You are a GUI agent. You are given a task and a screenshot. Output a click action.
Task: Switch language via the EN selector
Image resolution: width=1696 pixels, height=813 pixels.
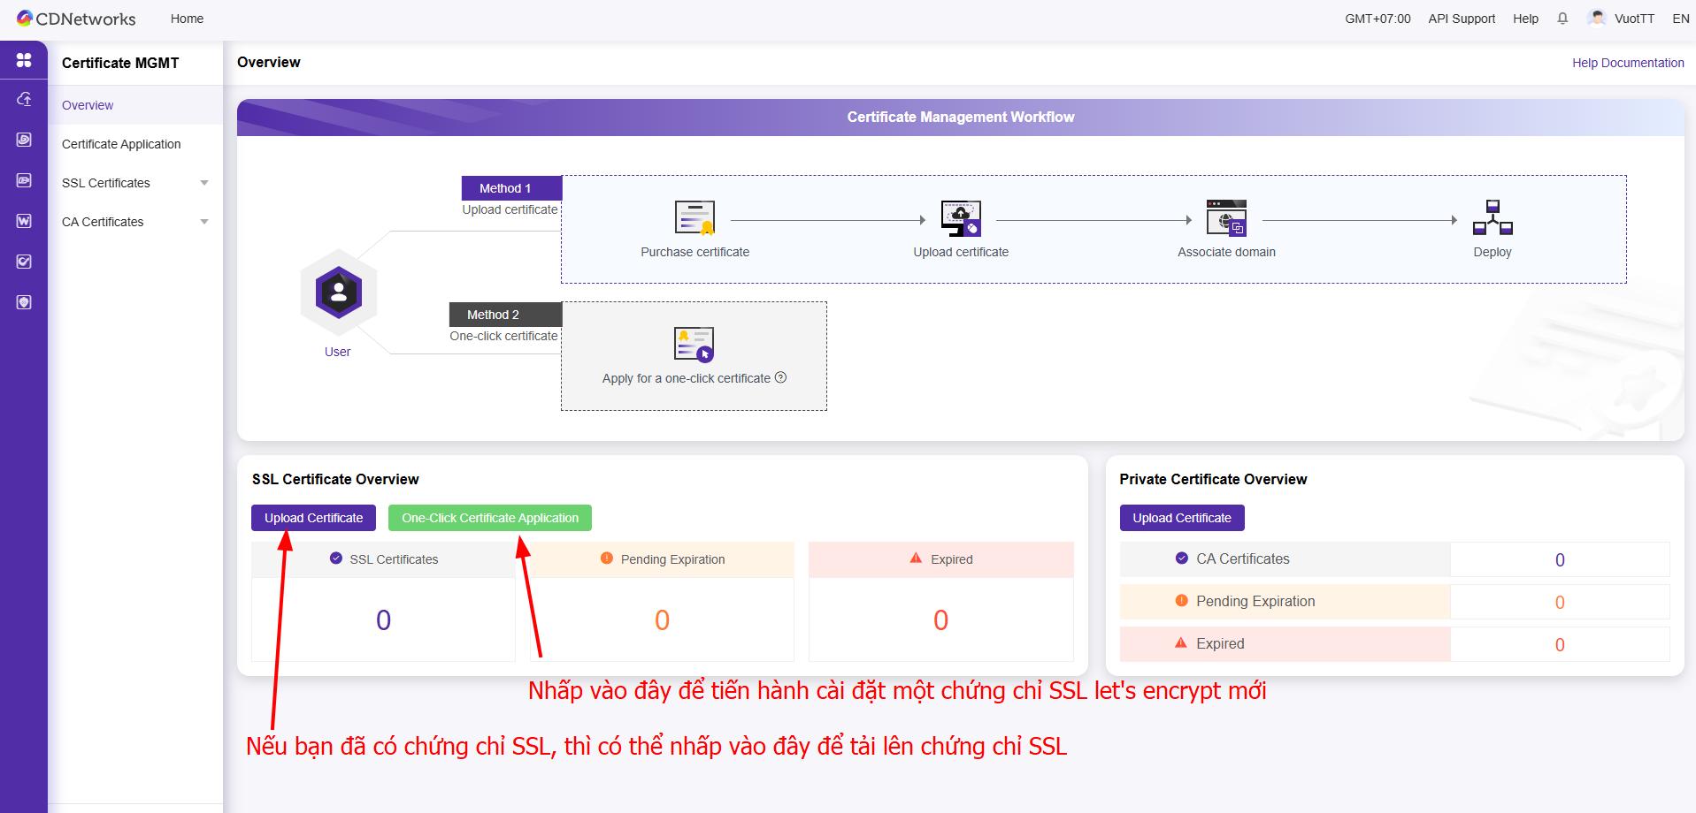point(1681,19)
